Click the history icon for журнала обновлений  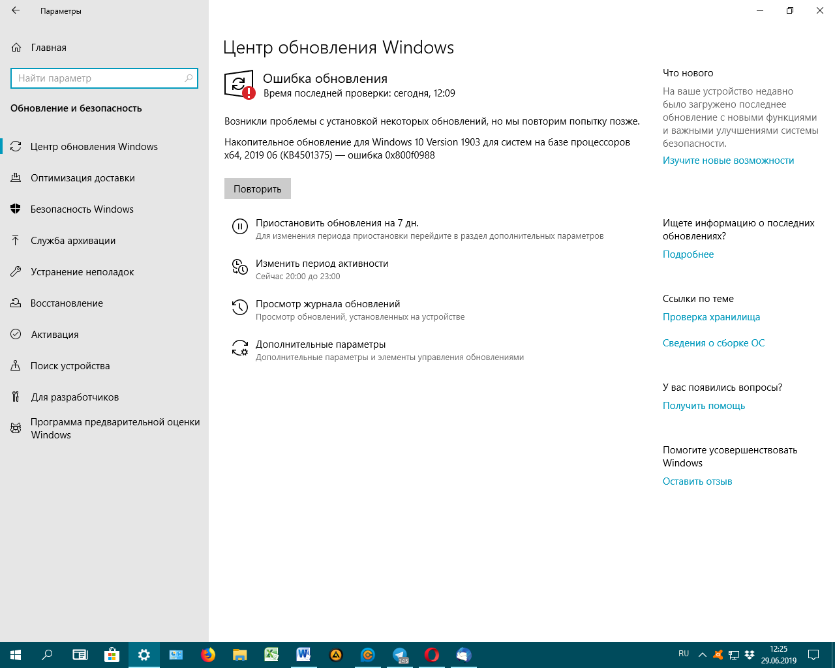pos(240,307)
